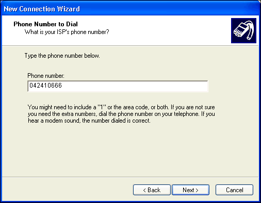
Task: Click the area code hint paragraph
Action: (121, 114)
